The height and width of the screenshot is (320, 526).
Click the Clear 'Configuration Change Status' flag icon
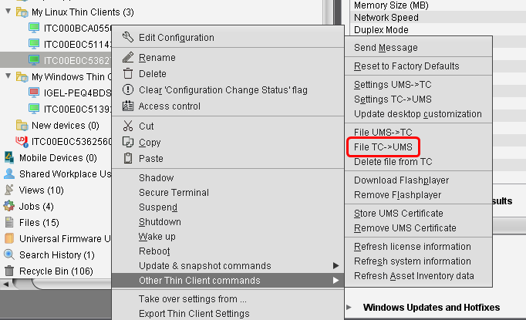pyautogui.click(x=127, y=90)
